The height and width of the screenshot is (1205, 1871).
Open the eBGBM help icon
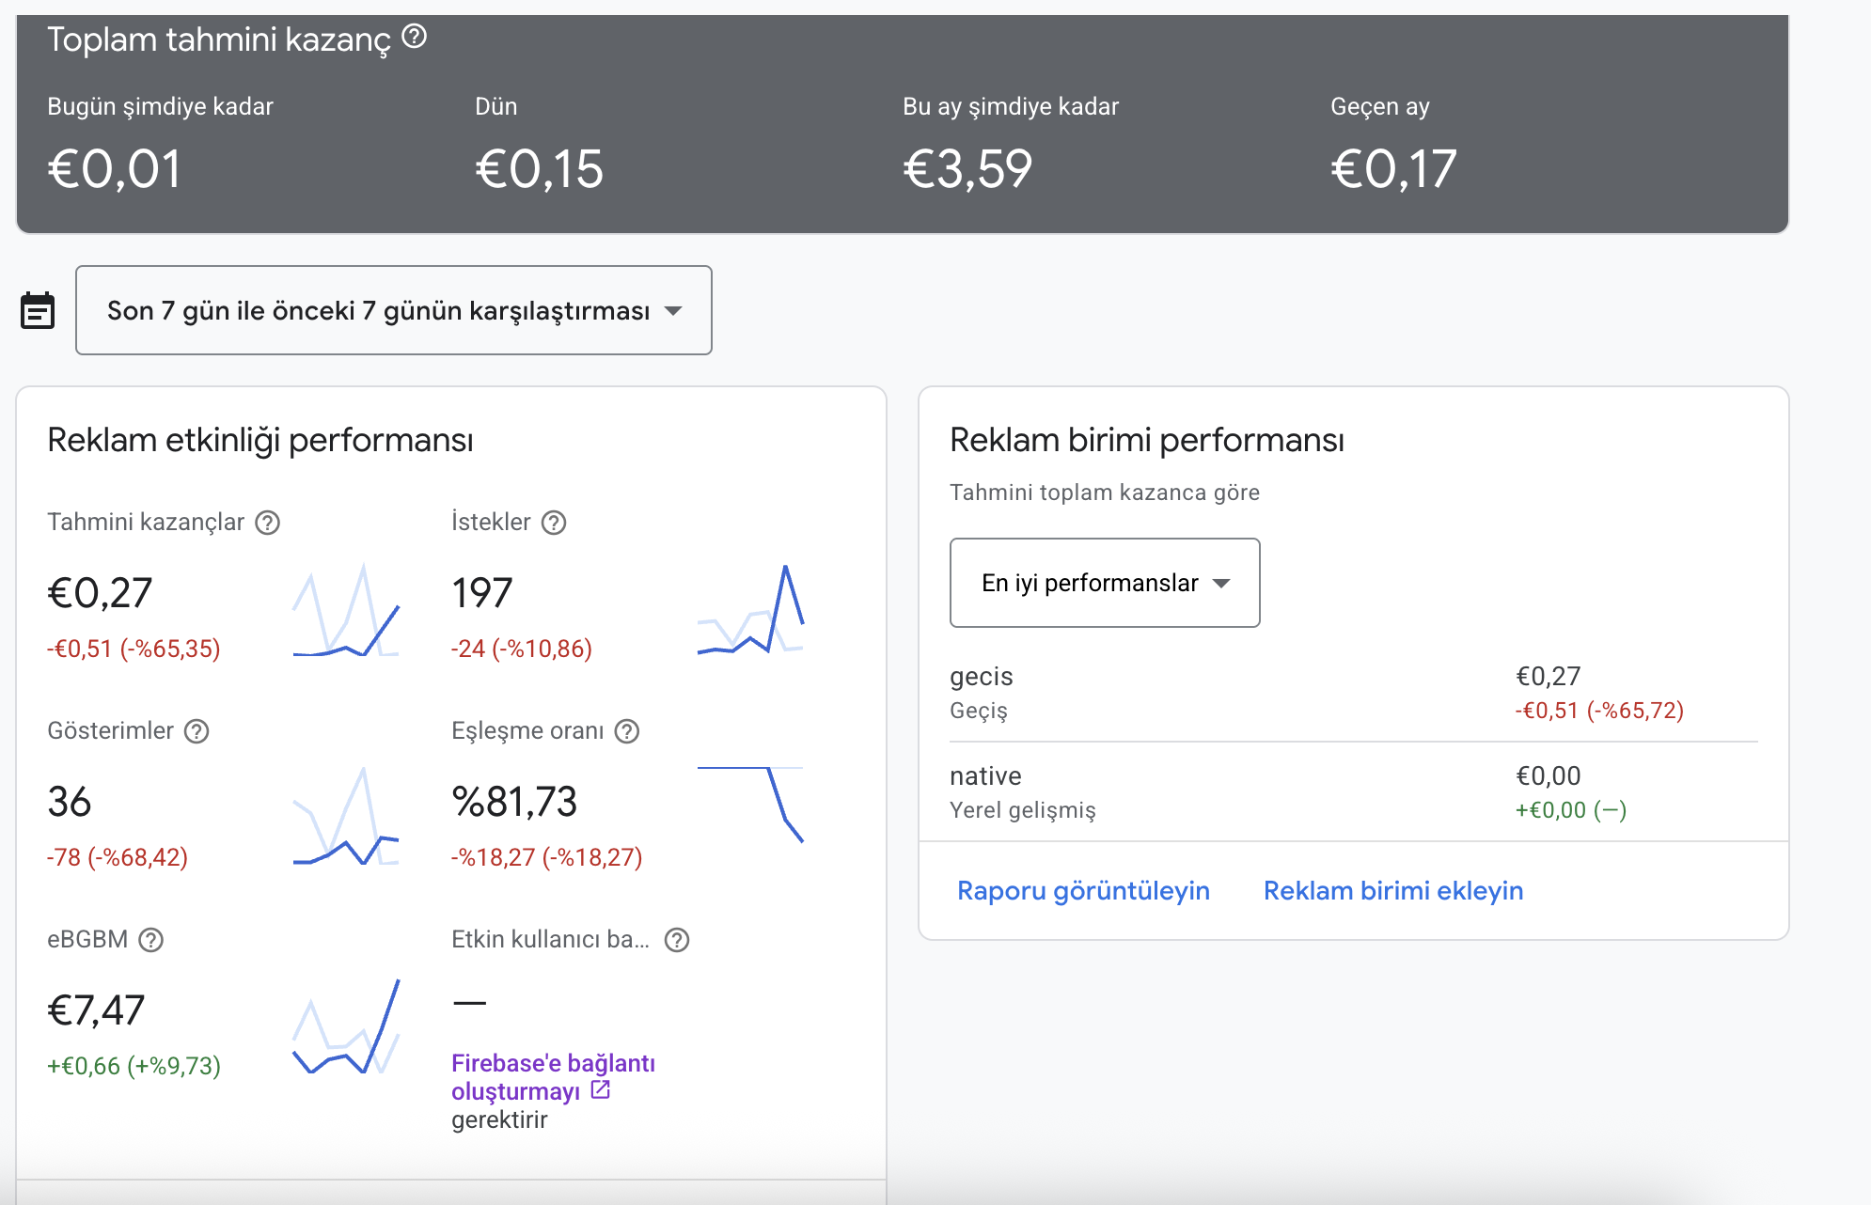click(151, 940)
